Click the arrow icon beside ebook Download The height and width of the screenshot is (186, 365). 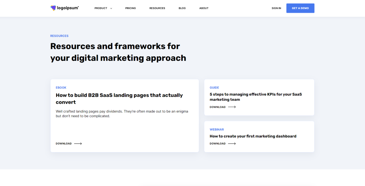click(78, 143)
